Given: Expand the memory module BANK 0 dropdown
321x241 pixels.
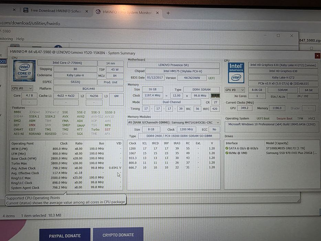Looking at the screenshot, I should [x=174, y=122].
